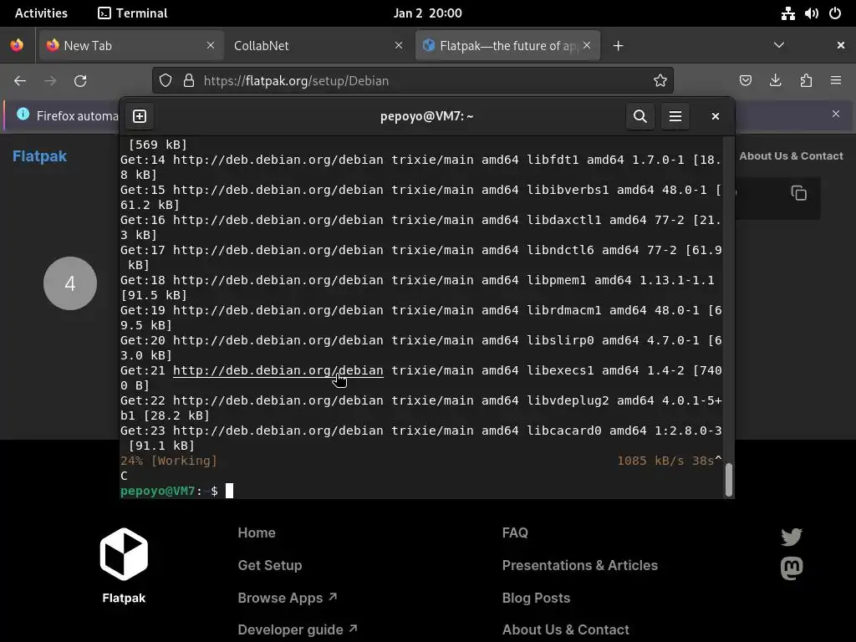Bookmark this page with the star icon
This screenshot has height=642, width=856.
point(660,81)
